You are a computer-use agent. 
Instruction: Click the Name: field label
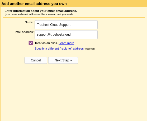[29, 22]
